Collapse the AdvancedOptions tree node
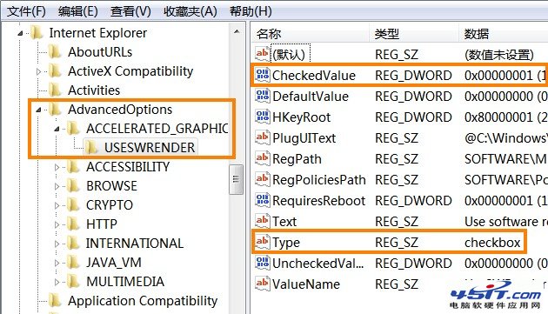The width and height of the screenshot is (548, 314). (x=38, y=110)
